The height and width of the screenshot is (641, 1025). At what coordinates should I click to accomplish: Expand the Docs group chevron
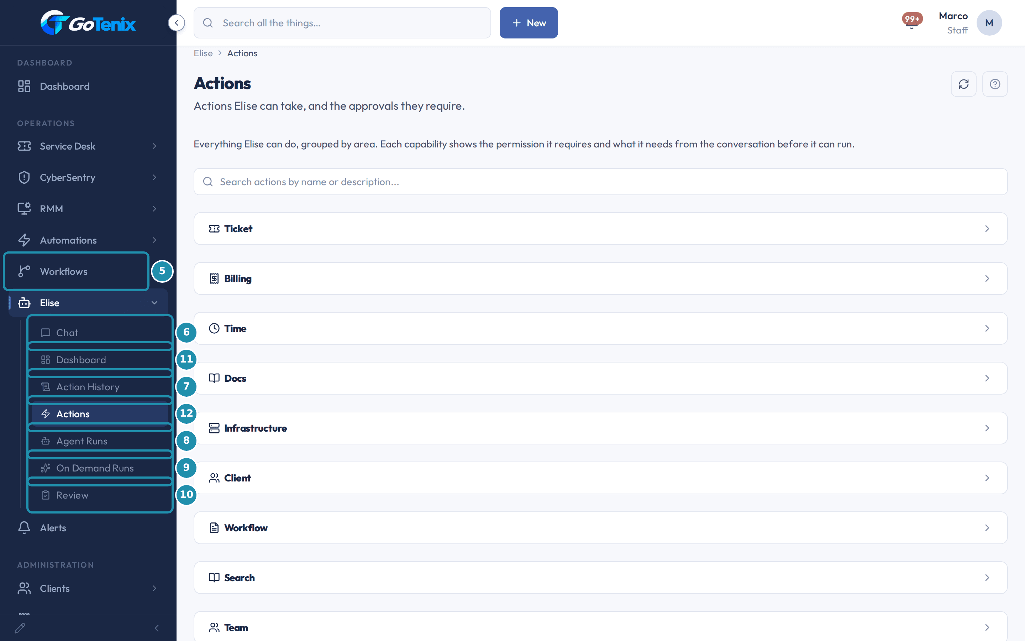point(987,378)
